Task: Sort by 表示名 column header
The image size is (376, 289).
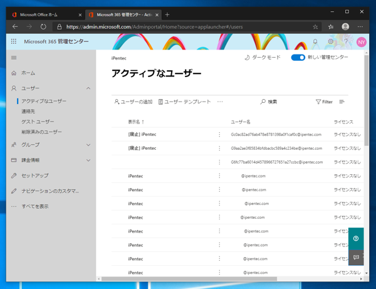Action: (x=136, y=122)
